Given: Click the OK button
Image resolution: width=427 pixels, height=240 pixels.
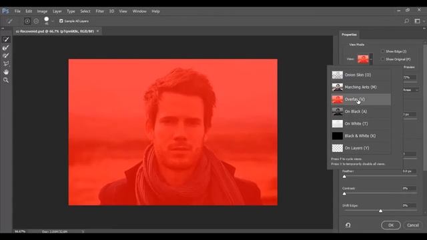Looking at the screenshot, I should click(391, 225).
